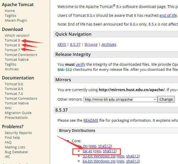The width and height of the screenshot is (178, 164).
Task: Download the Core zip package
Action: tap(85, 146)
